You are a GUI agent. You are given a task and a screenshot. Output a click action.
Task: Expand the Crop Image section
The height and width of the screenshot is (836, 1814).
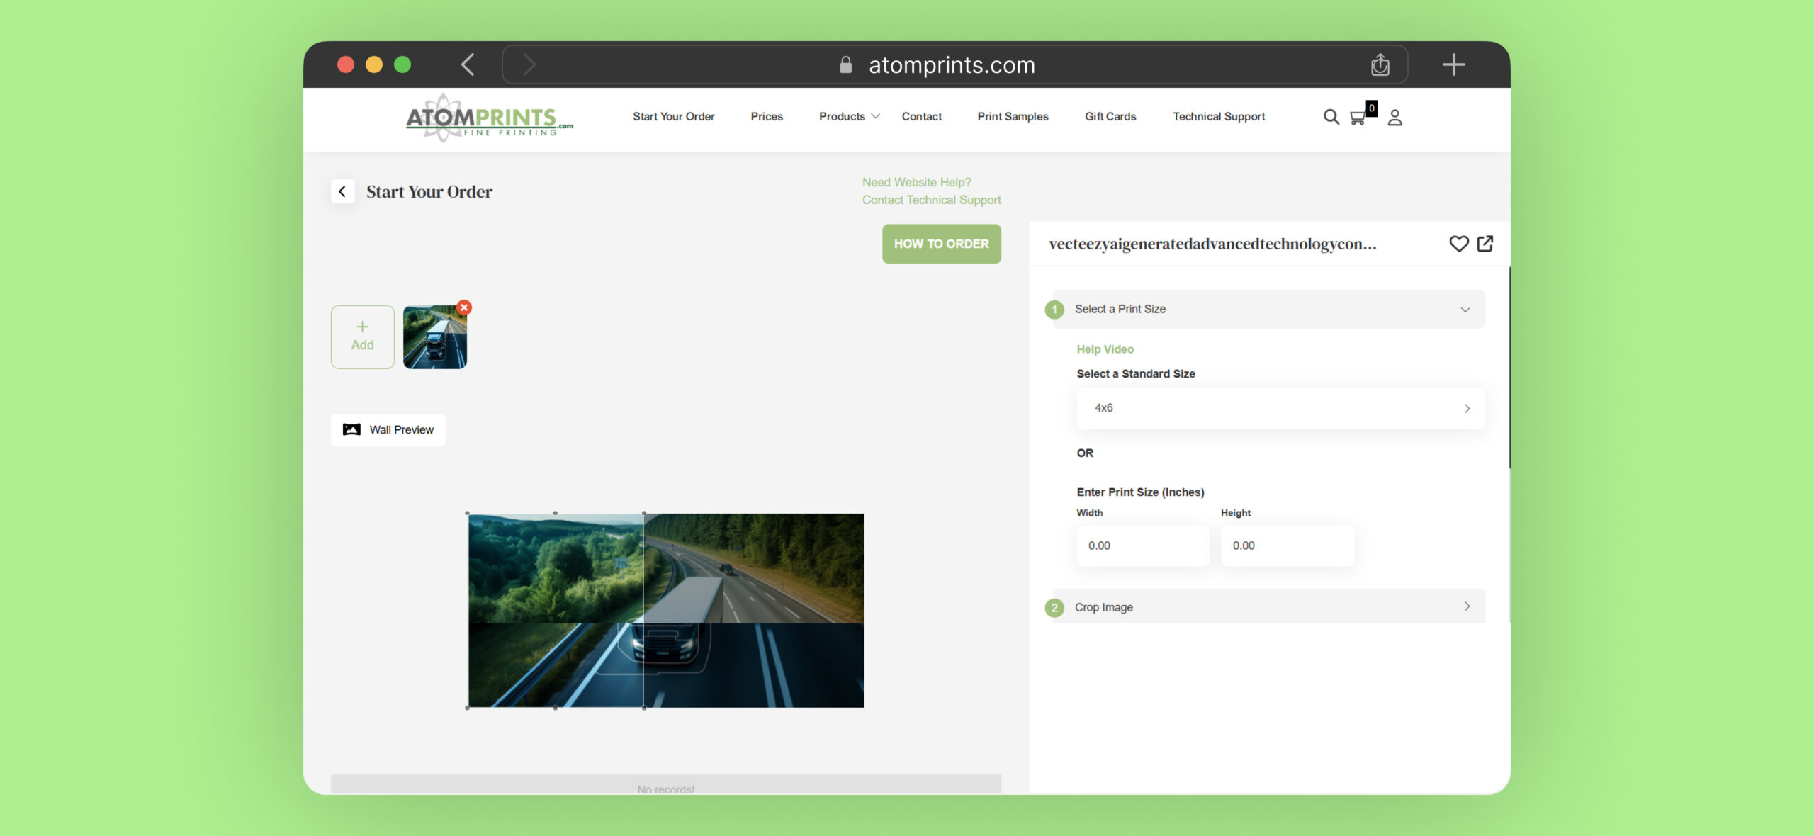[x=1268, y=607]
